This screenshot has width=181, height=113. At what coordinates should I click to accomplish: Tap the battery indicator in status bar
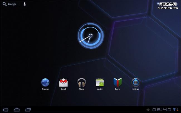(177, 109)
